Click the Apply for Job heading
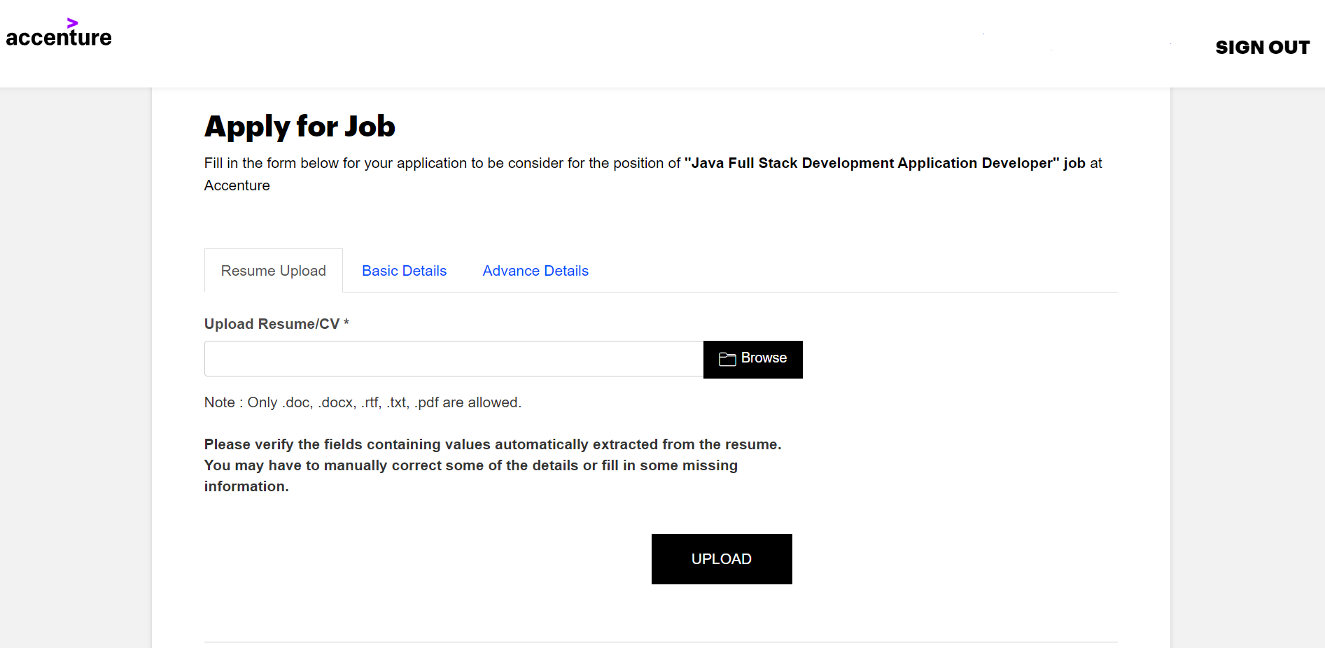 (x=300, y=127)
